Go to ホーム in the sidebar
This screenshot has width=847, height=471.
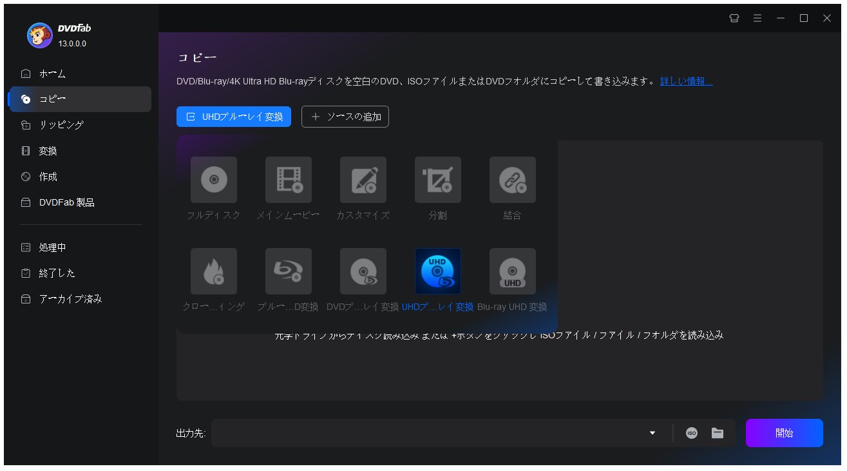coord(80,73)
